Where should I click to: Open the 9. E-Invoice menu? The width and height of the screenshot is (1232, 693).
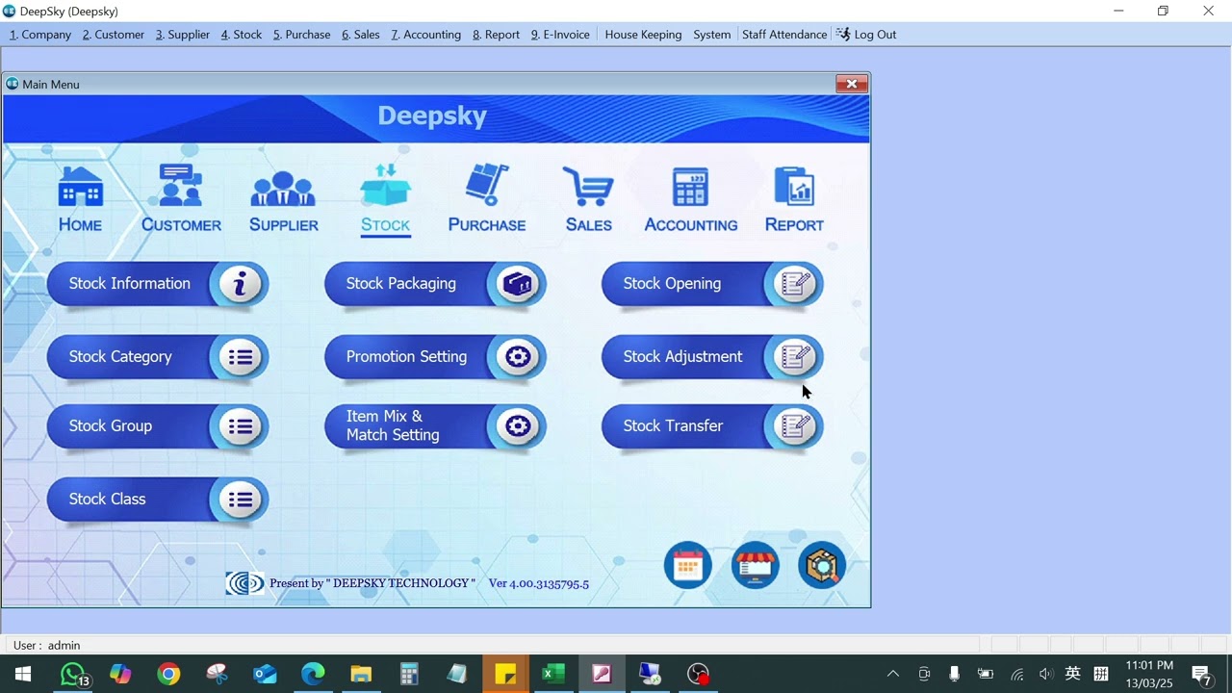560,35
